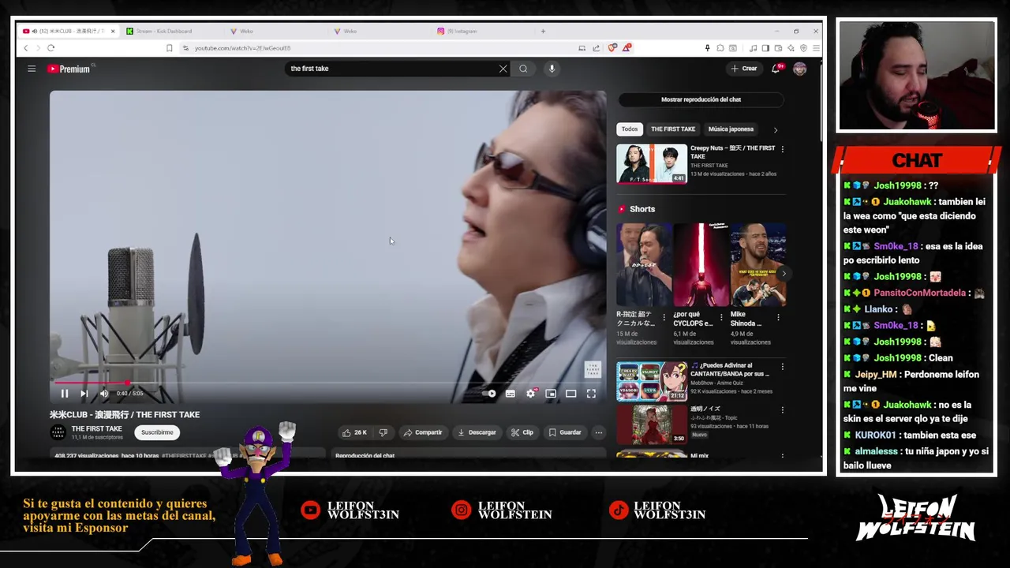Image resolution: width=1010 pixels, height=568 pixels.
Task: Click the magnifier search button
Action: pyautogui.click(x=523, y=69)
